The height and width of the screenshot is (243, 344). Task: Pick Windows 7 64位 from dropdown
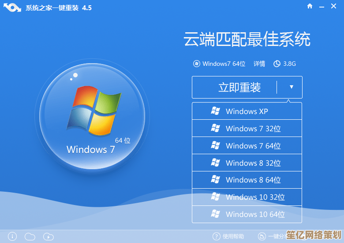(247, 146)
